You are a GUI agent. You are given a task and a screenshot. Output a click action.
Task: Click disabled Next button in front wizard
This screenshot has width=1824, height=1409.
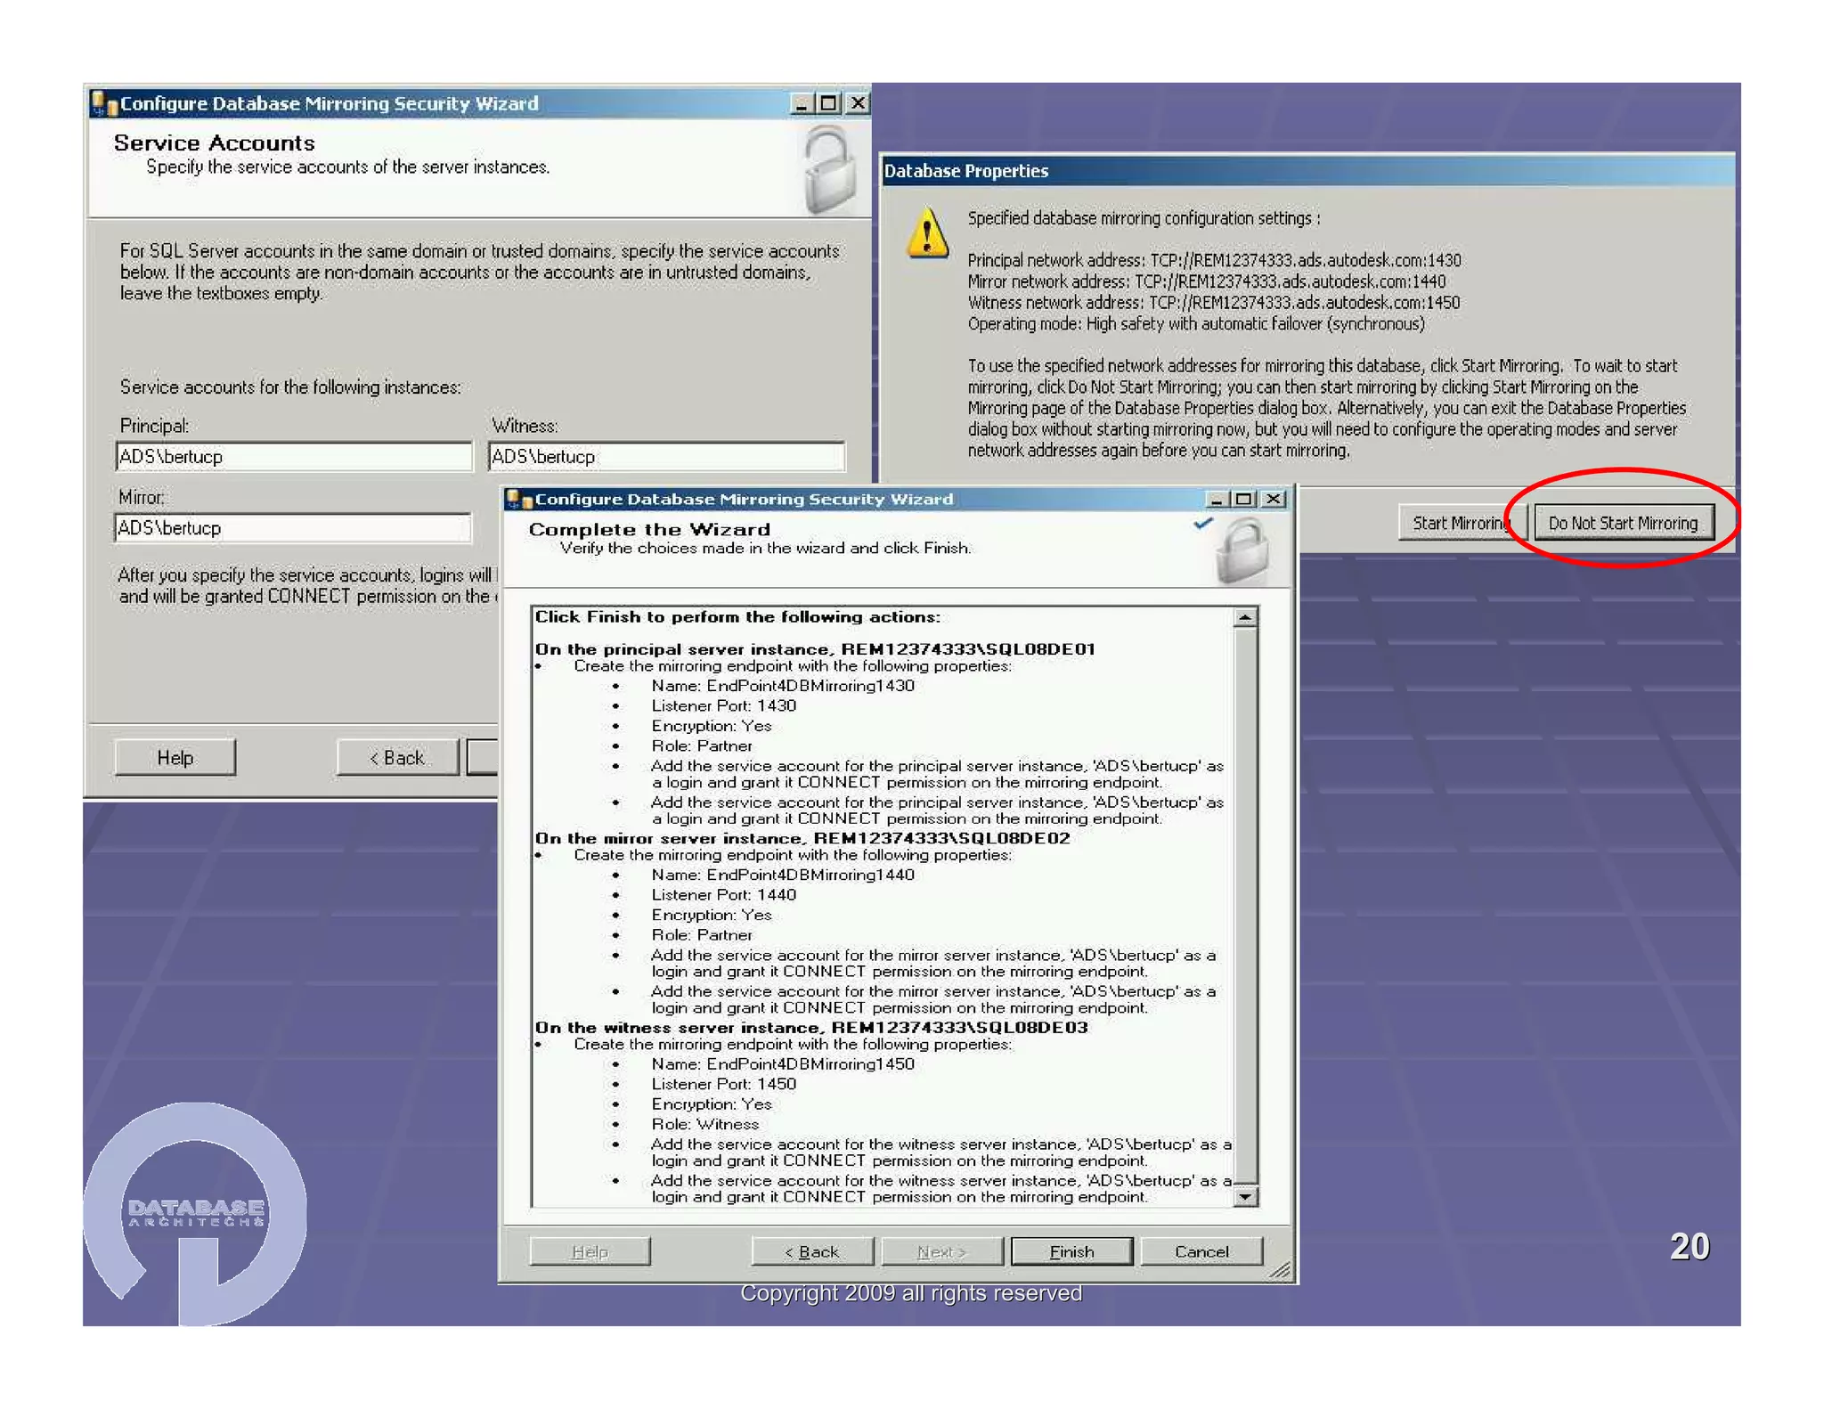pyautogui.click(x=941, y=1251)
